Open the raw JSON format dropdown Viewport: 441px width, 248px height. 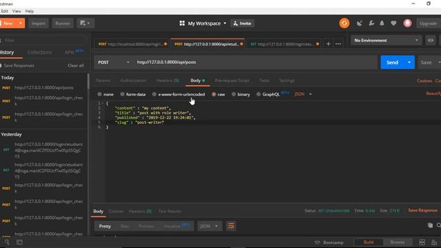pyautogui.click(x=303, y=94)
